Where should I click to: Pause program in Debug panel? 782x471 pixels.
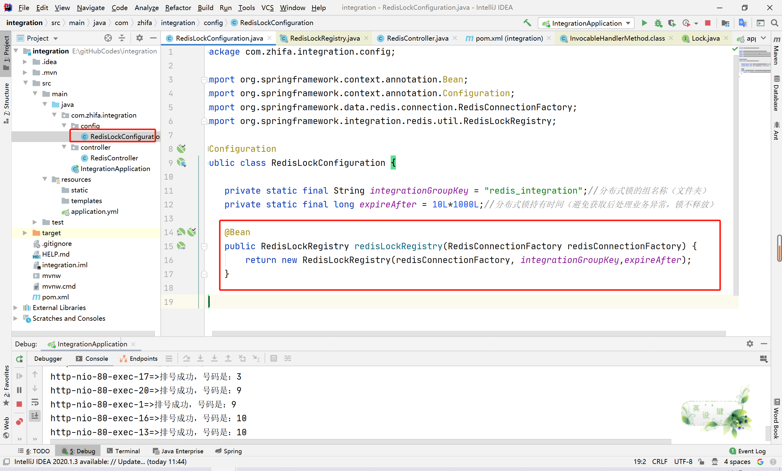pos(19,390)
